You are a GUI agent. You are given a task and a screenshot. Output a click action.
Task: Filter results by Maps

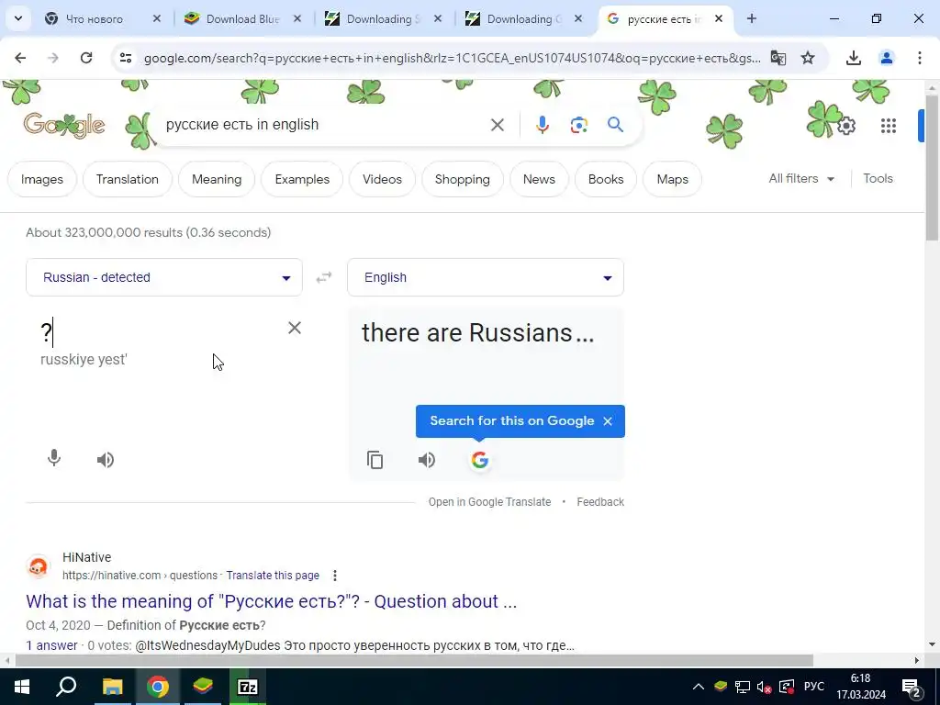click(x=672, y=179)
